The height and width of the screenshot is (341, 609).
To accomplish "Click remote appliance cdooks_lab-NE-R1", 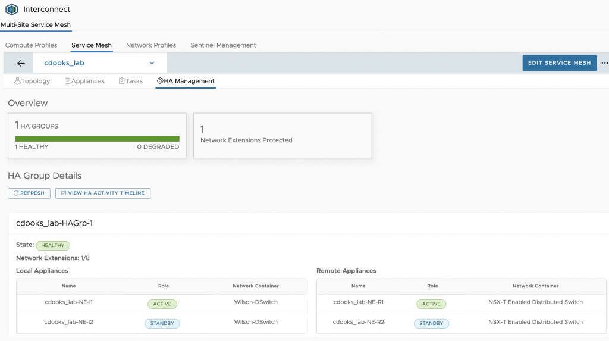I will coord(359,302).
